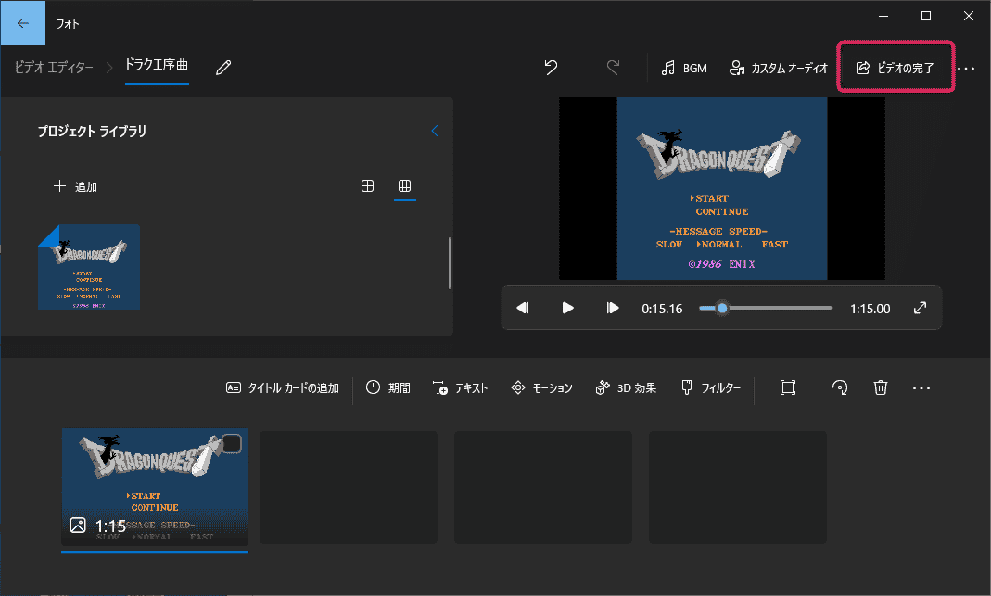Open カスタム オーディオ panel

779,68
